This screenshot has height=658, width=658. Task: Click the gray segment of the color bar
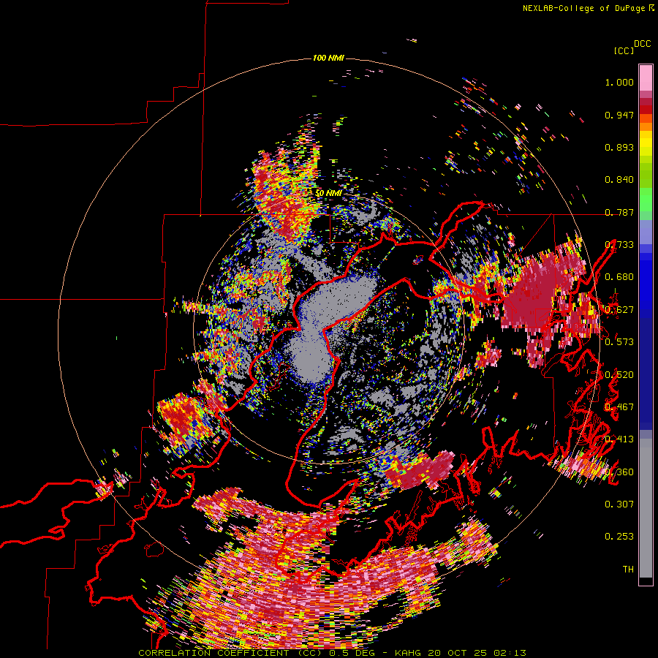click(646, 508)
